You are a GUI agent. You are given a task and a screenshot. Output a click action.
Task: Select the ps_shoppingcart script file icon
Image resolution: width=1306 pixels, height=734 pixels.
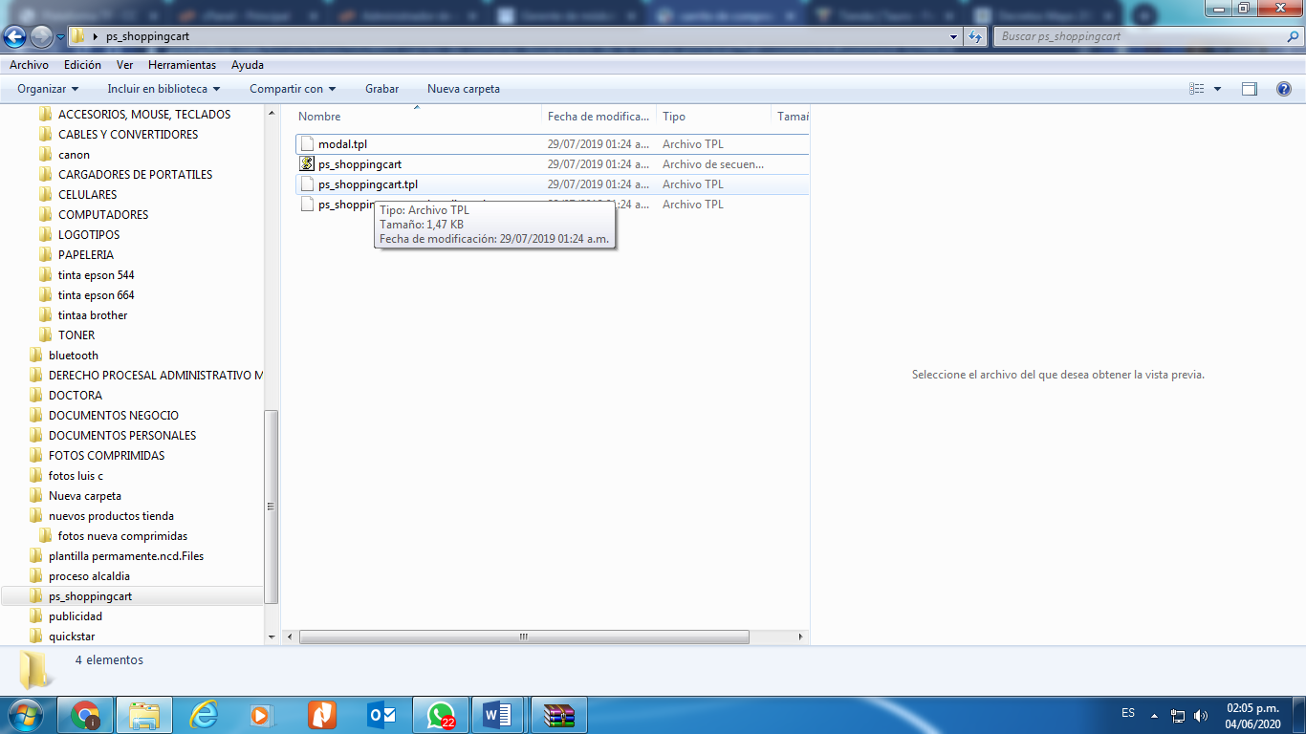[307, 164]
